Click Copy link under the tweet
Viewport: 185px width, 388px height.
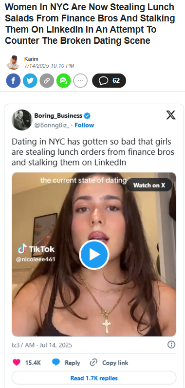tap(109, 363)
